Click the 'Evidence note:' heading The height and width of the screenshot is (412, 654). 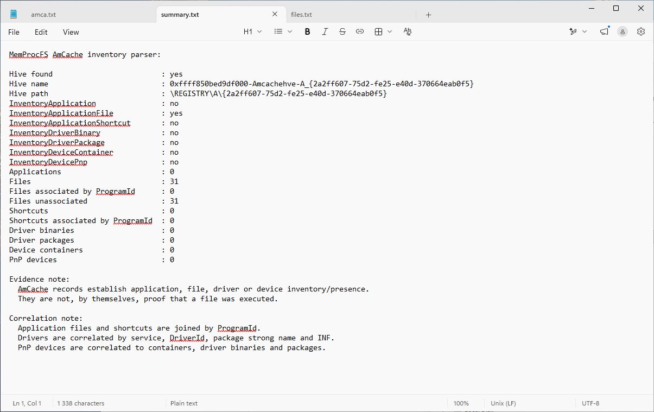click(40, 279)
